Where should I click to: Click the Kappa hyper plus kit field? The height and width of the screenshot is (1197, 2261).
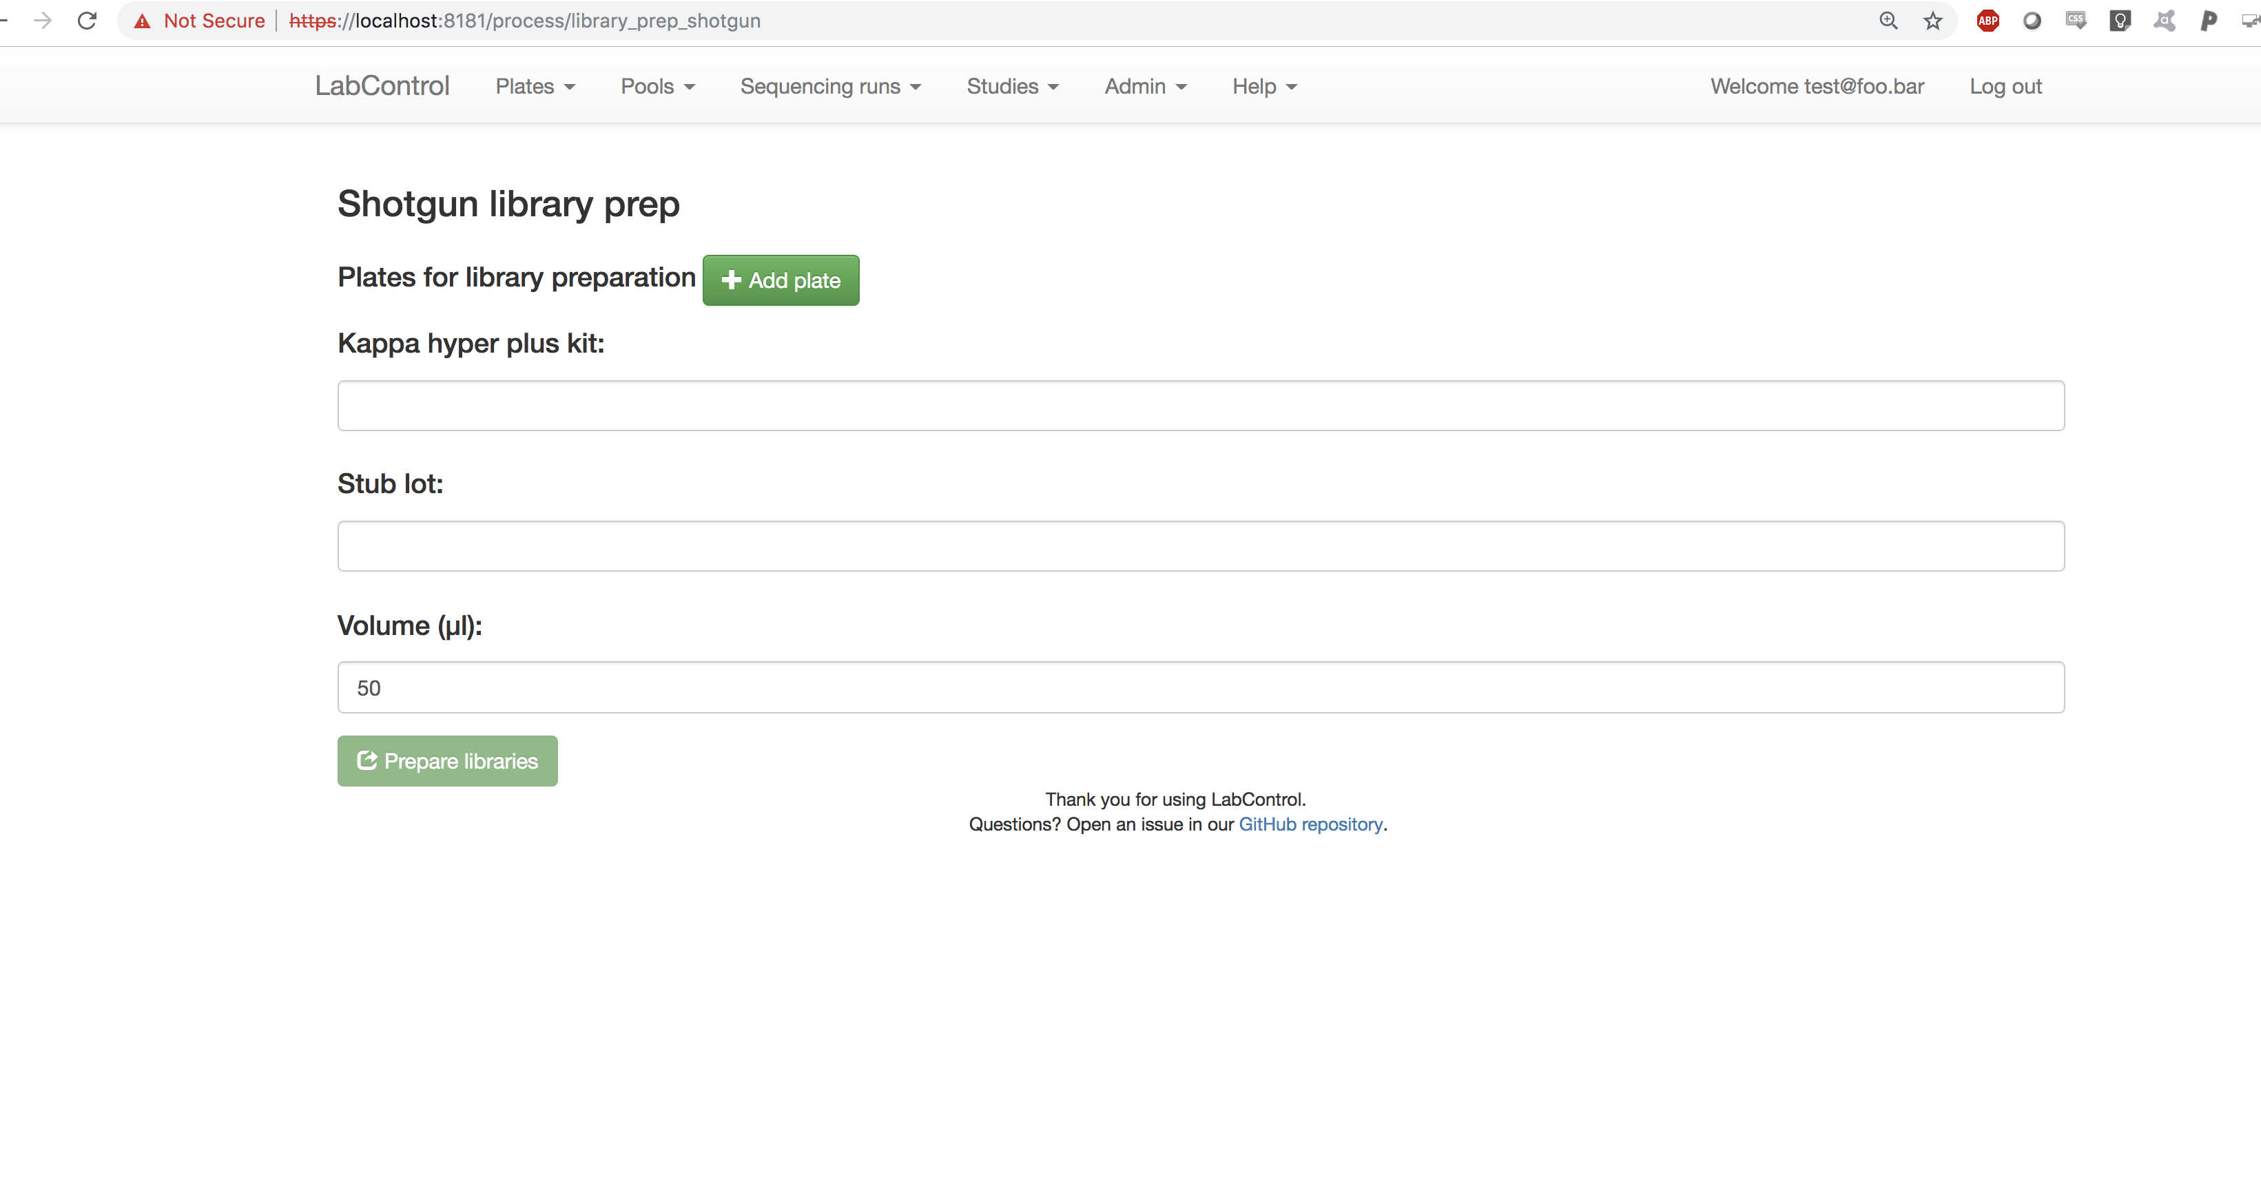coord(1200,406)
